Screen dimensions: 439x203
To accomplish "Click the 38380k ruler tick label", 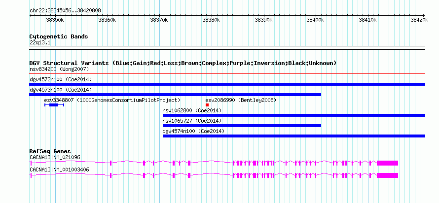I will click(x=211, y=20).
